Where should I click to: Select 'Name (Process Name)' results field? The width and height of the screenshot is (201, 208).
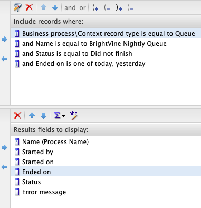point(106,141)
